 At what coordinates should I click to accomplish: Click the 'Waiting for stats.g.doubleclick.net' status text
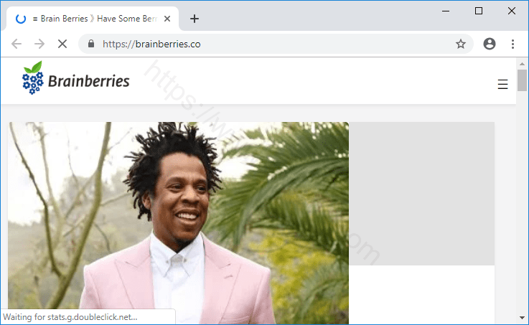click(x=70, y=317)
